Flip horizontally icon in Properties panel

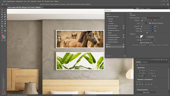click(153, 76)
